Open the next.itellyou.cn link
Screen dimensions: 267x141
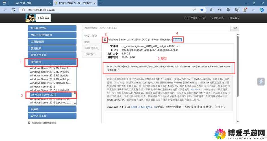[144, 107]
